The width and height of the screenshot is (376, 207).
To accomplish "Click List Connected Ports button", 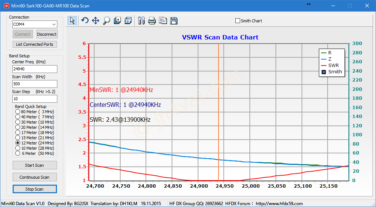I will point(35,44).
